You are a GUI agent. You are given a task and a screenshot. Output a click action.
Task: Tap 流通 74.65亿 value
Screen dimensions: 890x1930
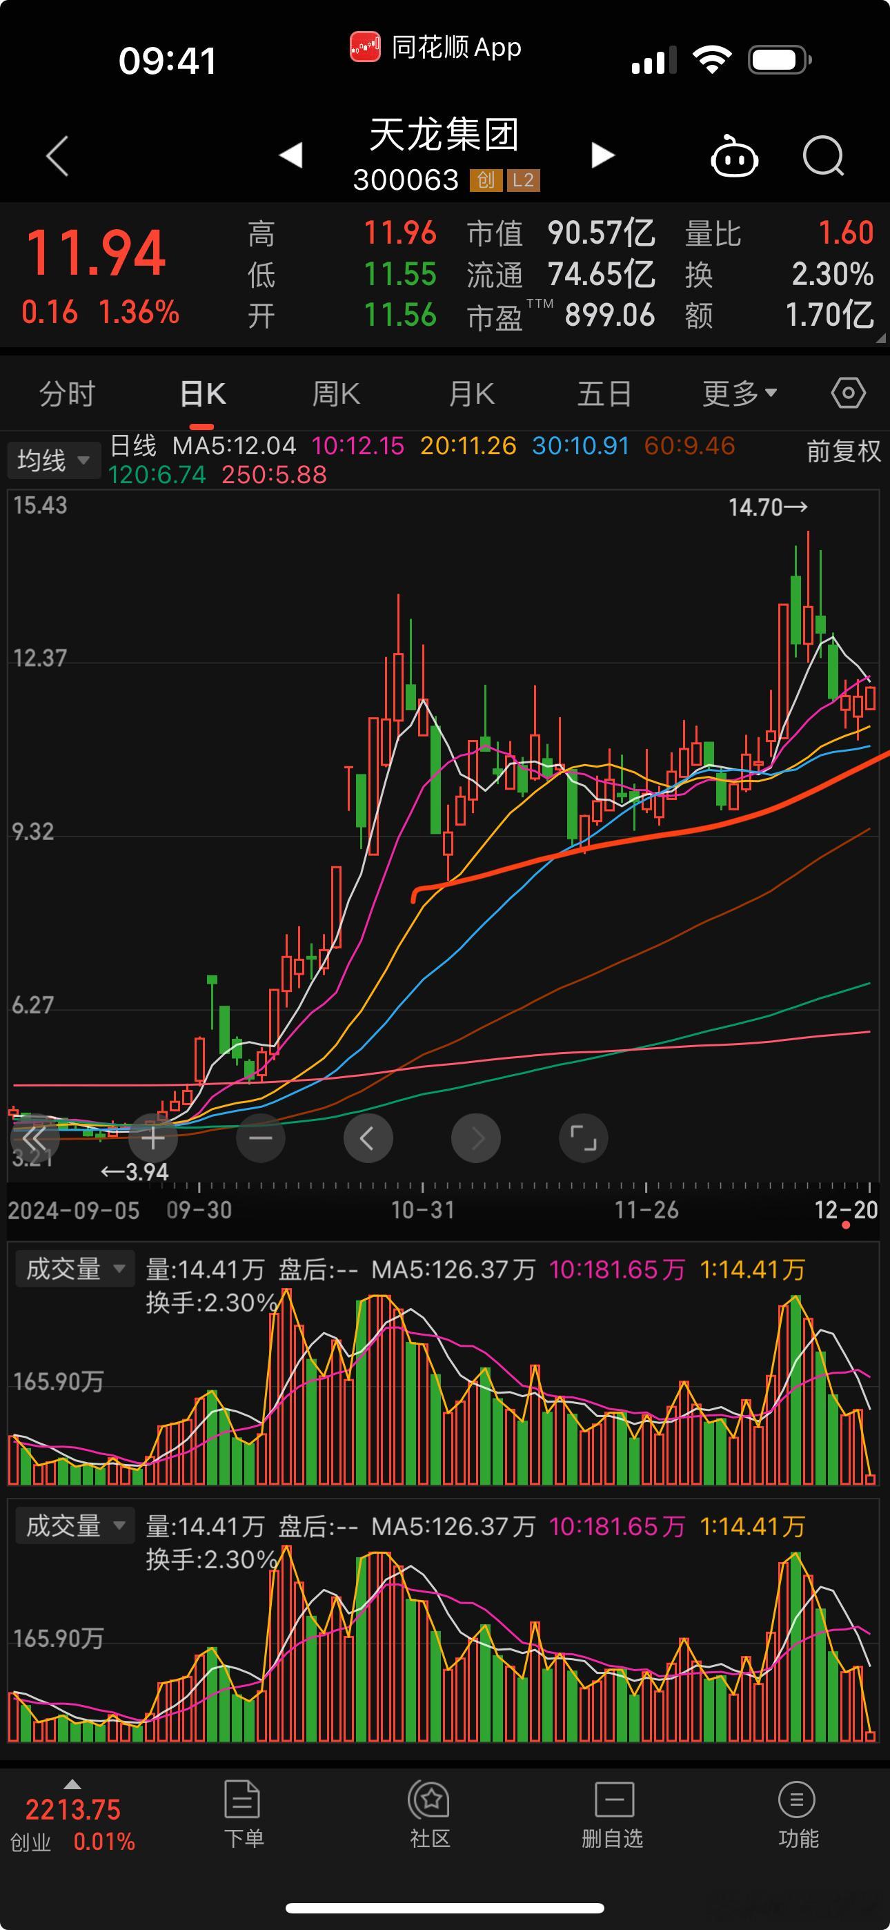click(602, 274)
